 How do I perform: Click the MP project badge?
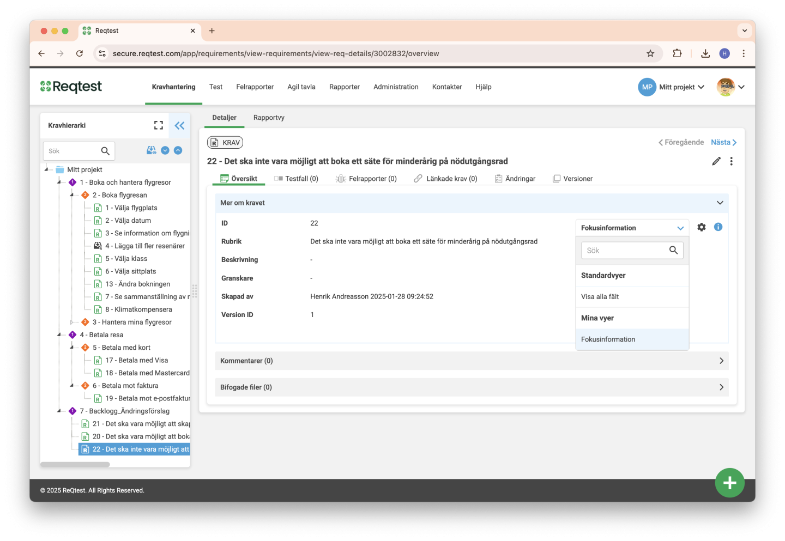[x=647, y=87]
